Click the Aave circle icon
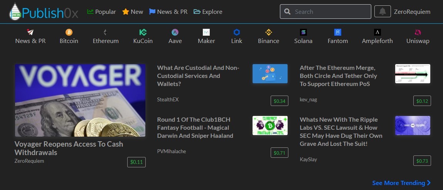 point(175,32)
